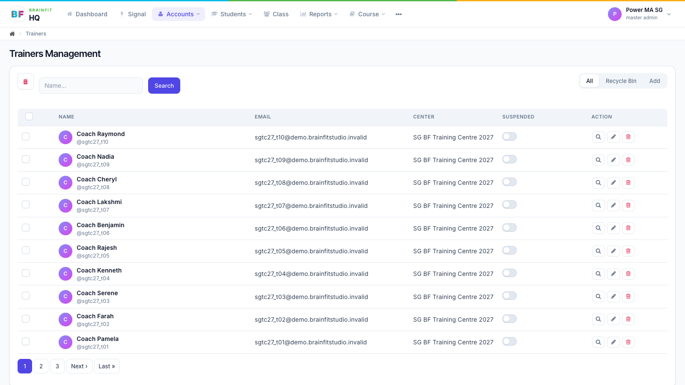
Task: Expand the Power MA SG user menu
Action: pos(640,14)
